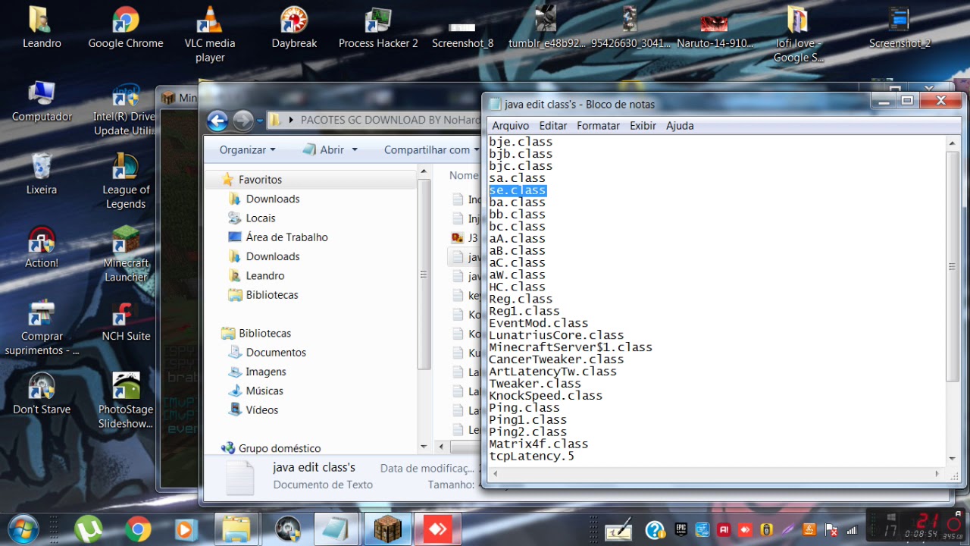Viewport: 970px width, 546px height.
Task: Open uTorrent from the taskbar
Action: pyautogui.click(x=88, y=529)
